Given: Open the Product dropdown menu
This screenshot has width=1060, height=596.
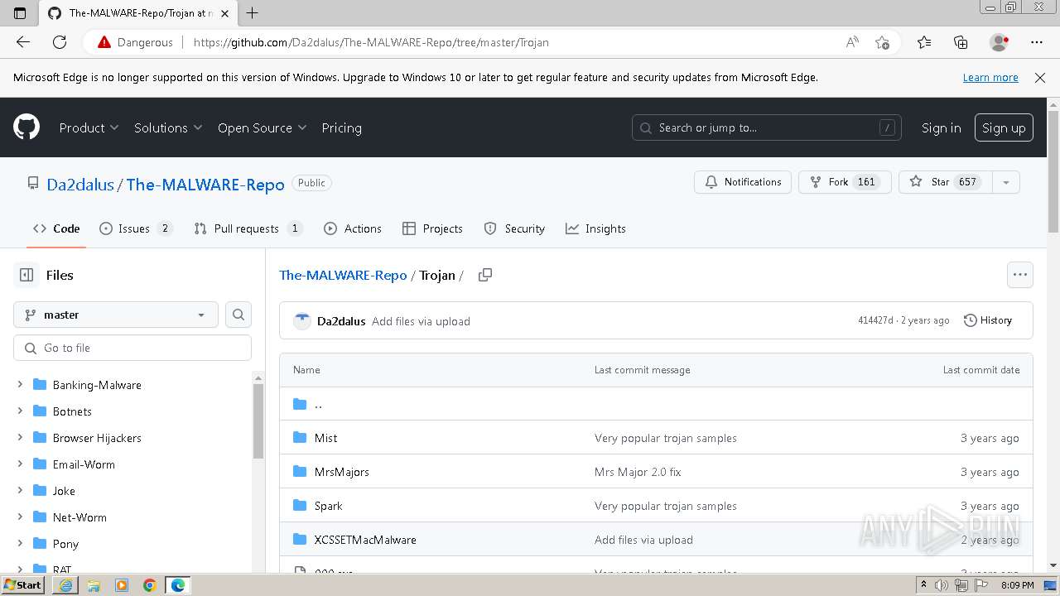Looking at the screenshot, I should point(89,127).
